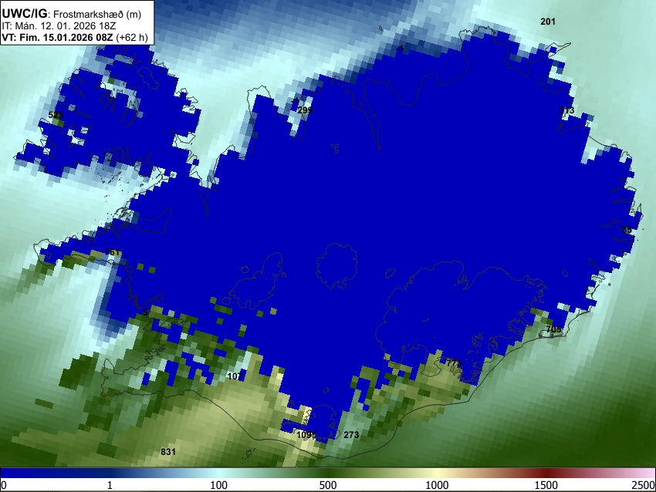Click the station value 201 in the northeast
Viewport: 656px width, 492px height.
point(548,22)
